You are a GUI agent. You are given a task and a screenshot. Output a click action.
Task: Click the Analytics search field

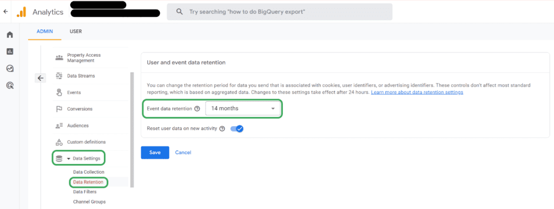[280, 12]
